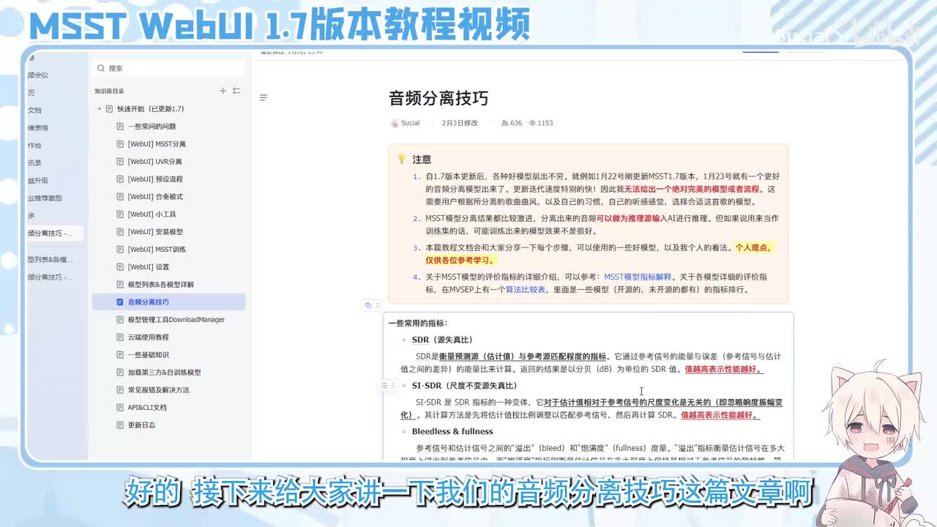Open [WebUI] 小工具 page

pos(152,214)
